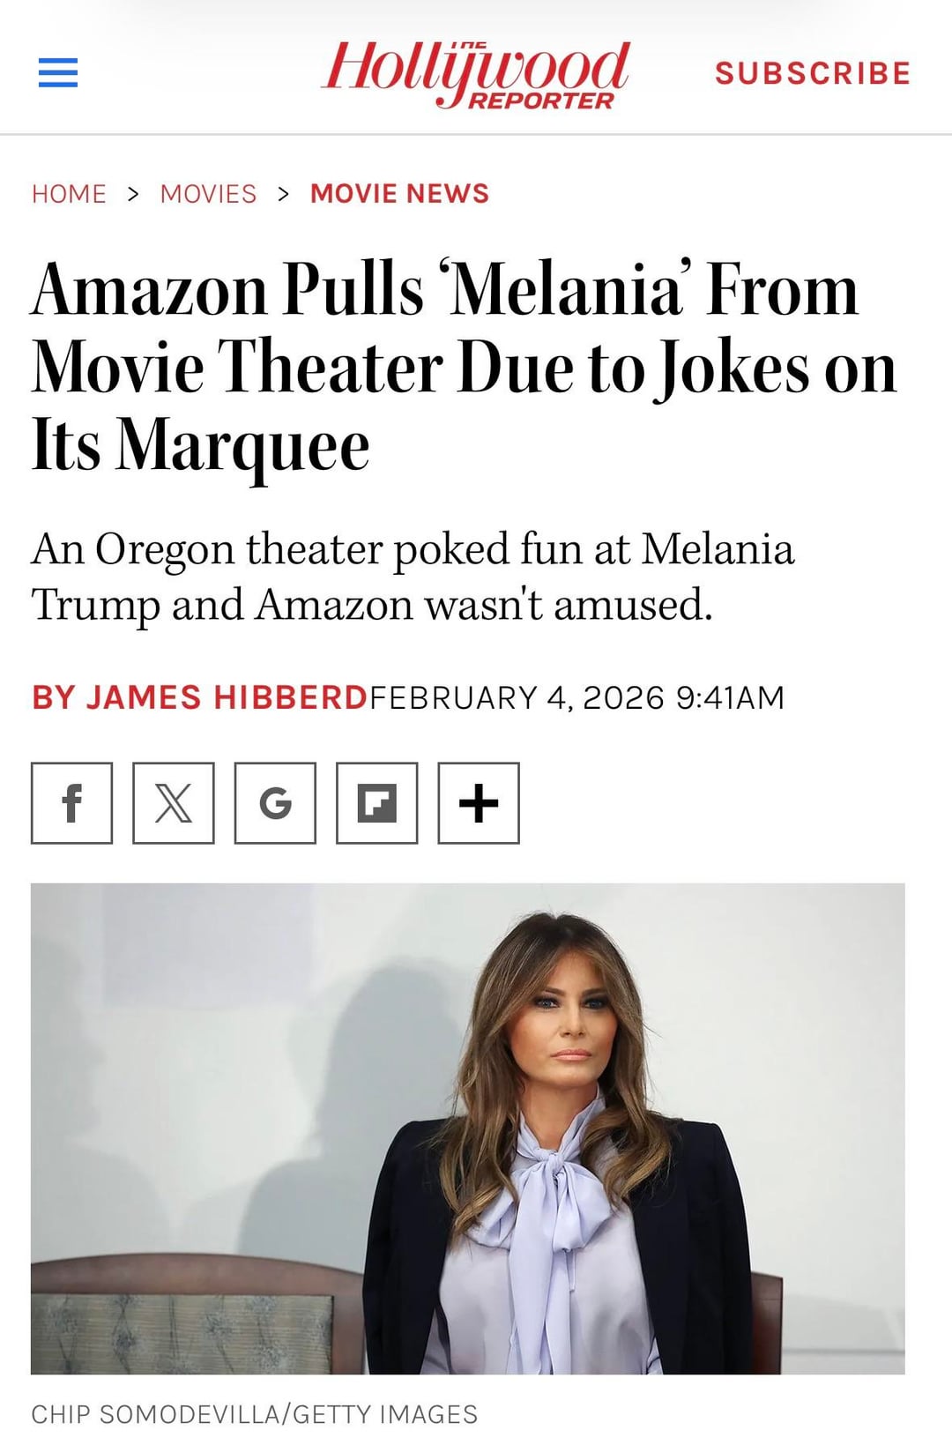Click the chevron after Movies breadcrumb
The width and height of the screenshot is (952, 1445).
click(283, 194)
